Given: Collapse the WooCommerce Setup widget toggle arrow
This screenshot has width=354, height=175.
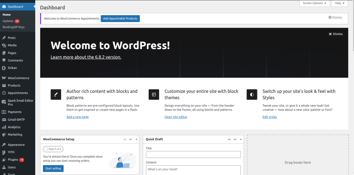Looking at the screenshot, I should (137, 139).
